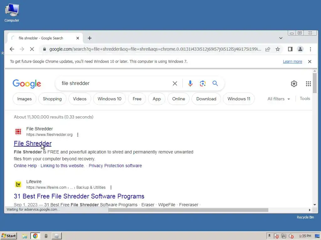Image resolution: width=321 pixels, height=240 pixels.
Task: Filter results by Shopping
Action: click(x=52, y=99)
